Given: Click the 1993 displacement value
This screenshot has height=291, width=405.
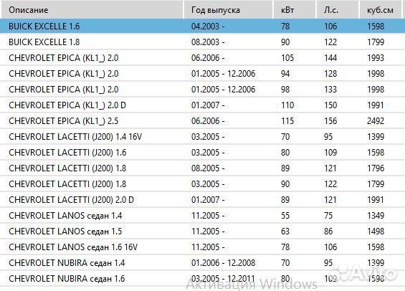Looking at the screenshot, I should pos(376,58).
